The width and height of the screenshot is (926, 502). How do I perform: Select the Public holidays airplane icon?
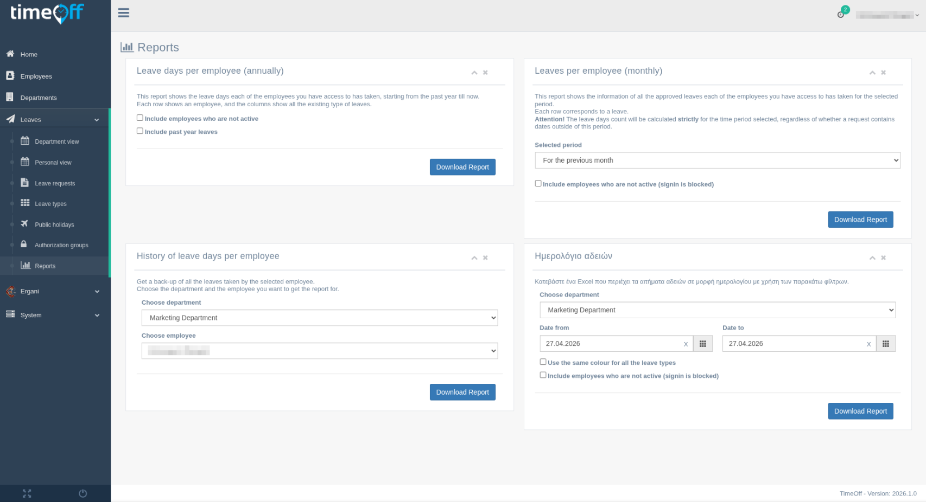pos(24,224)
